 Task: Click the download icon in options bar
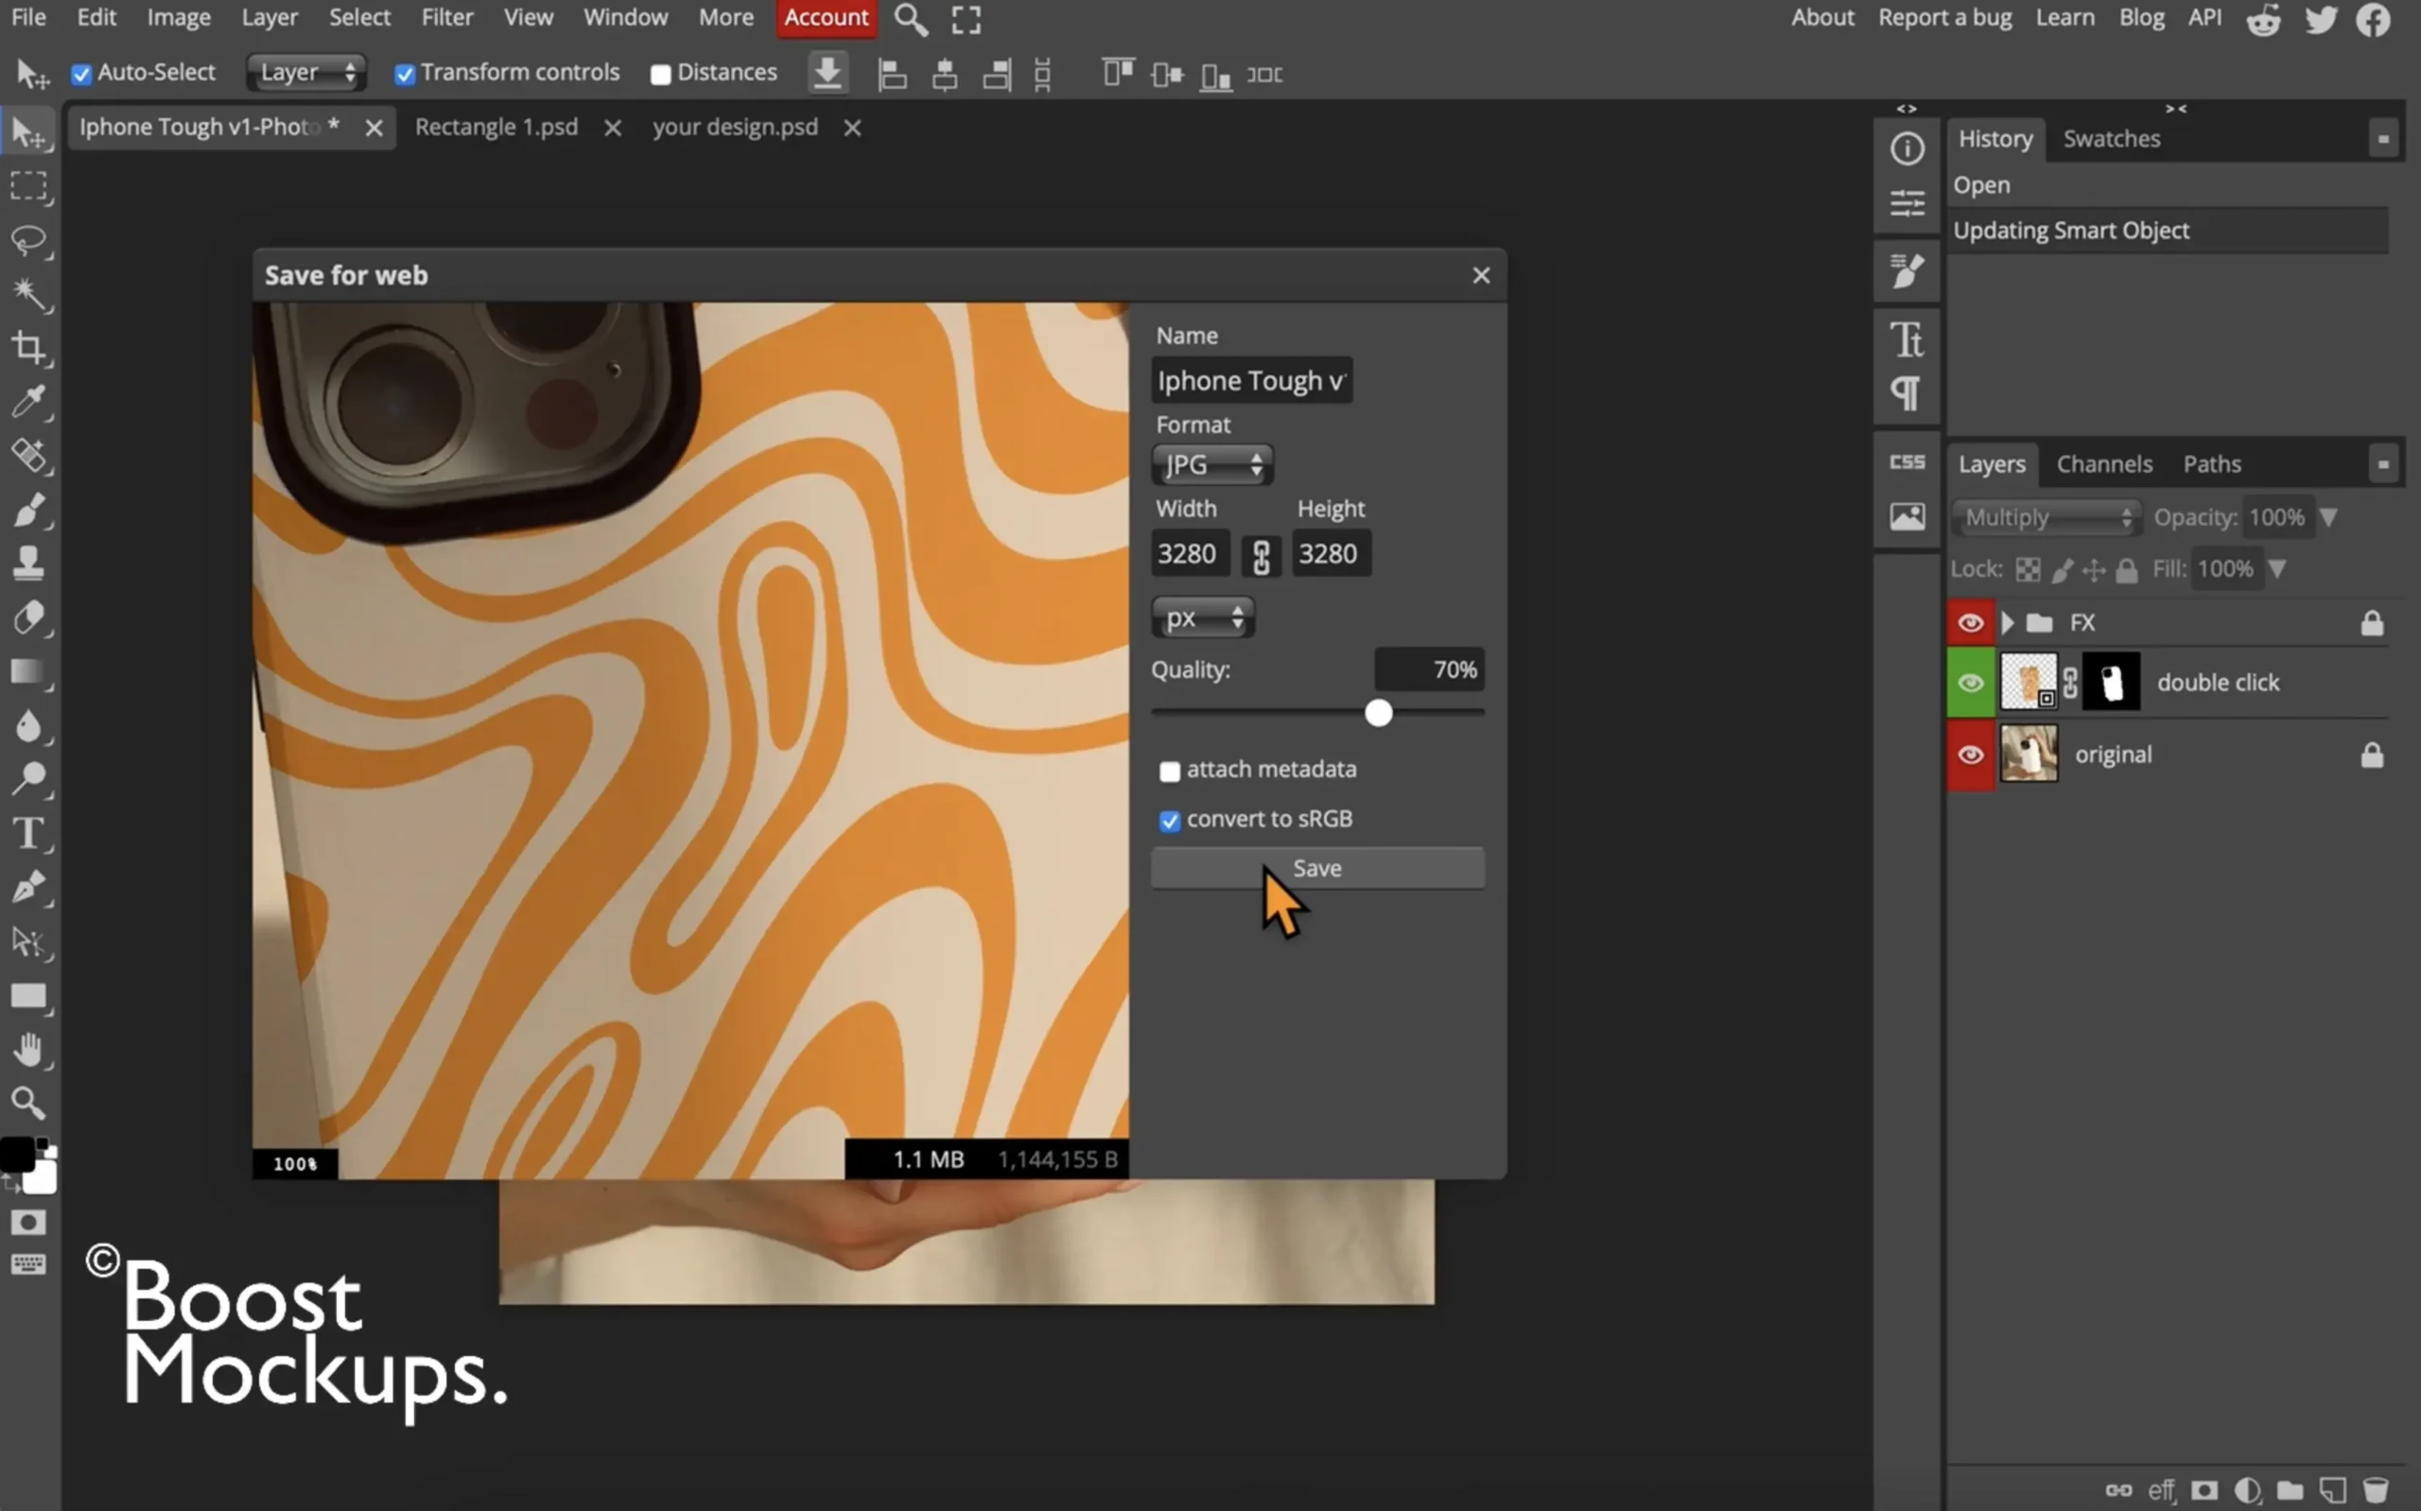[x=827, y=73]
